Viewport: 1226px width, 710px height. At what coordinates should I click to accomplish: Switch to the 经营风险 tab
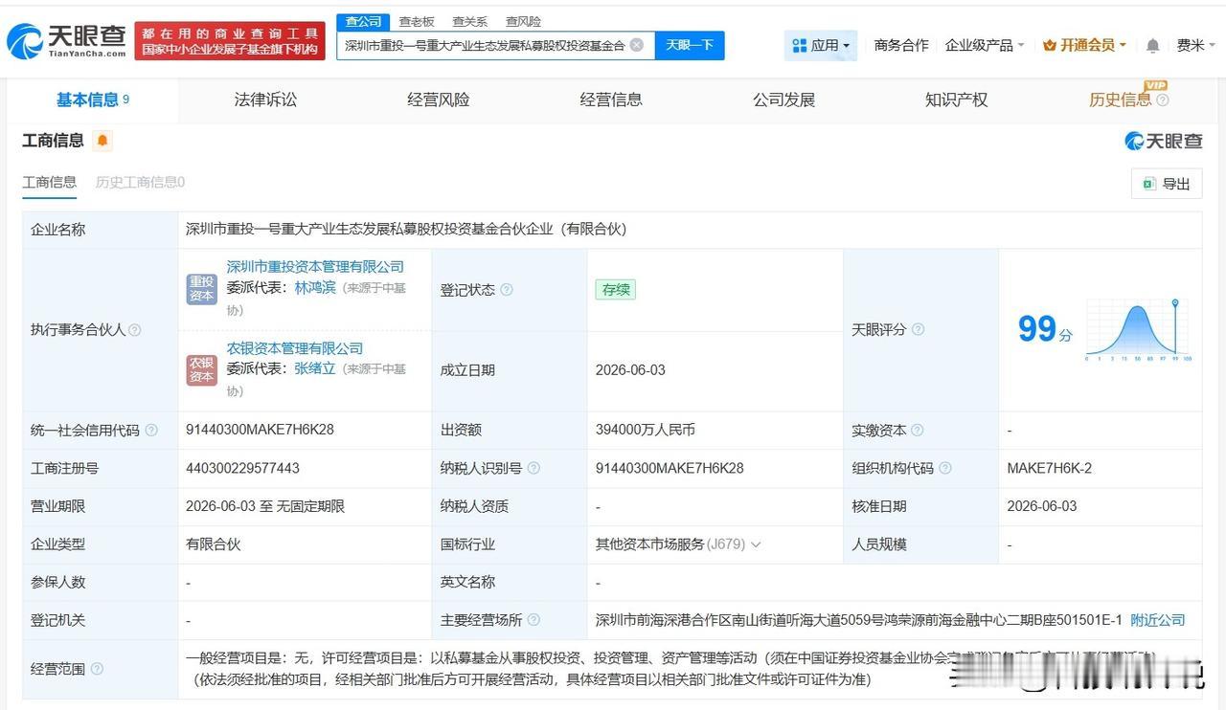pyautogui.click(x=439, y=100)
